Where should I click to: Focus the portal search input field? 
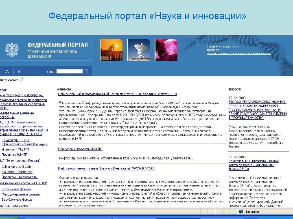click(70, 71)
